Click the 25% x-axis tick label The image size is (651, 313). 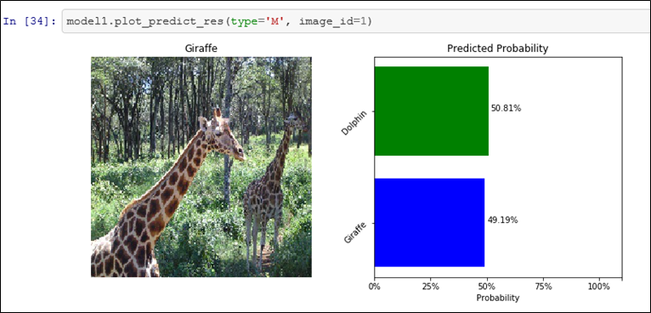431,287
